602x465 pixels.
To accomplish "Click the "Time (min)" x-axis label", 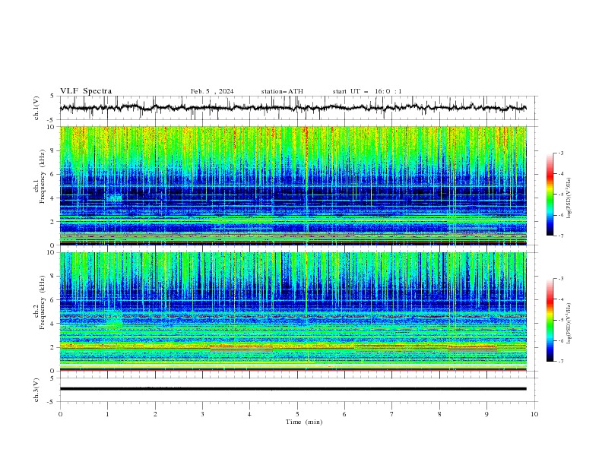I will pyautogui.click(x=304, y=422).
